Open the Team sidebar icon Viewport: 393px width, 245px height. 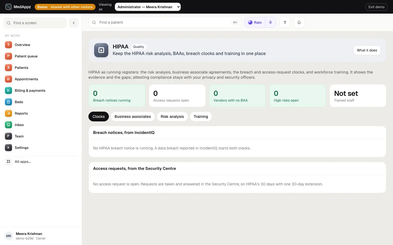coord(8,136)
